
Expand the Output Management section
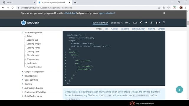22,72
